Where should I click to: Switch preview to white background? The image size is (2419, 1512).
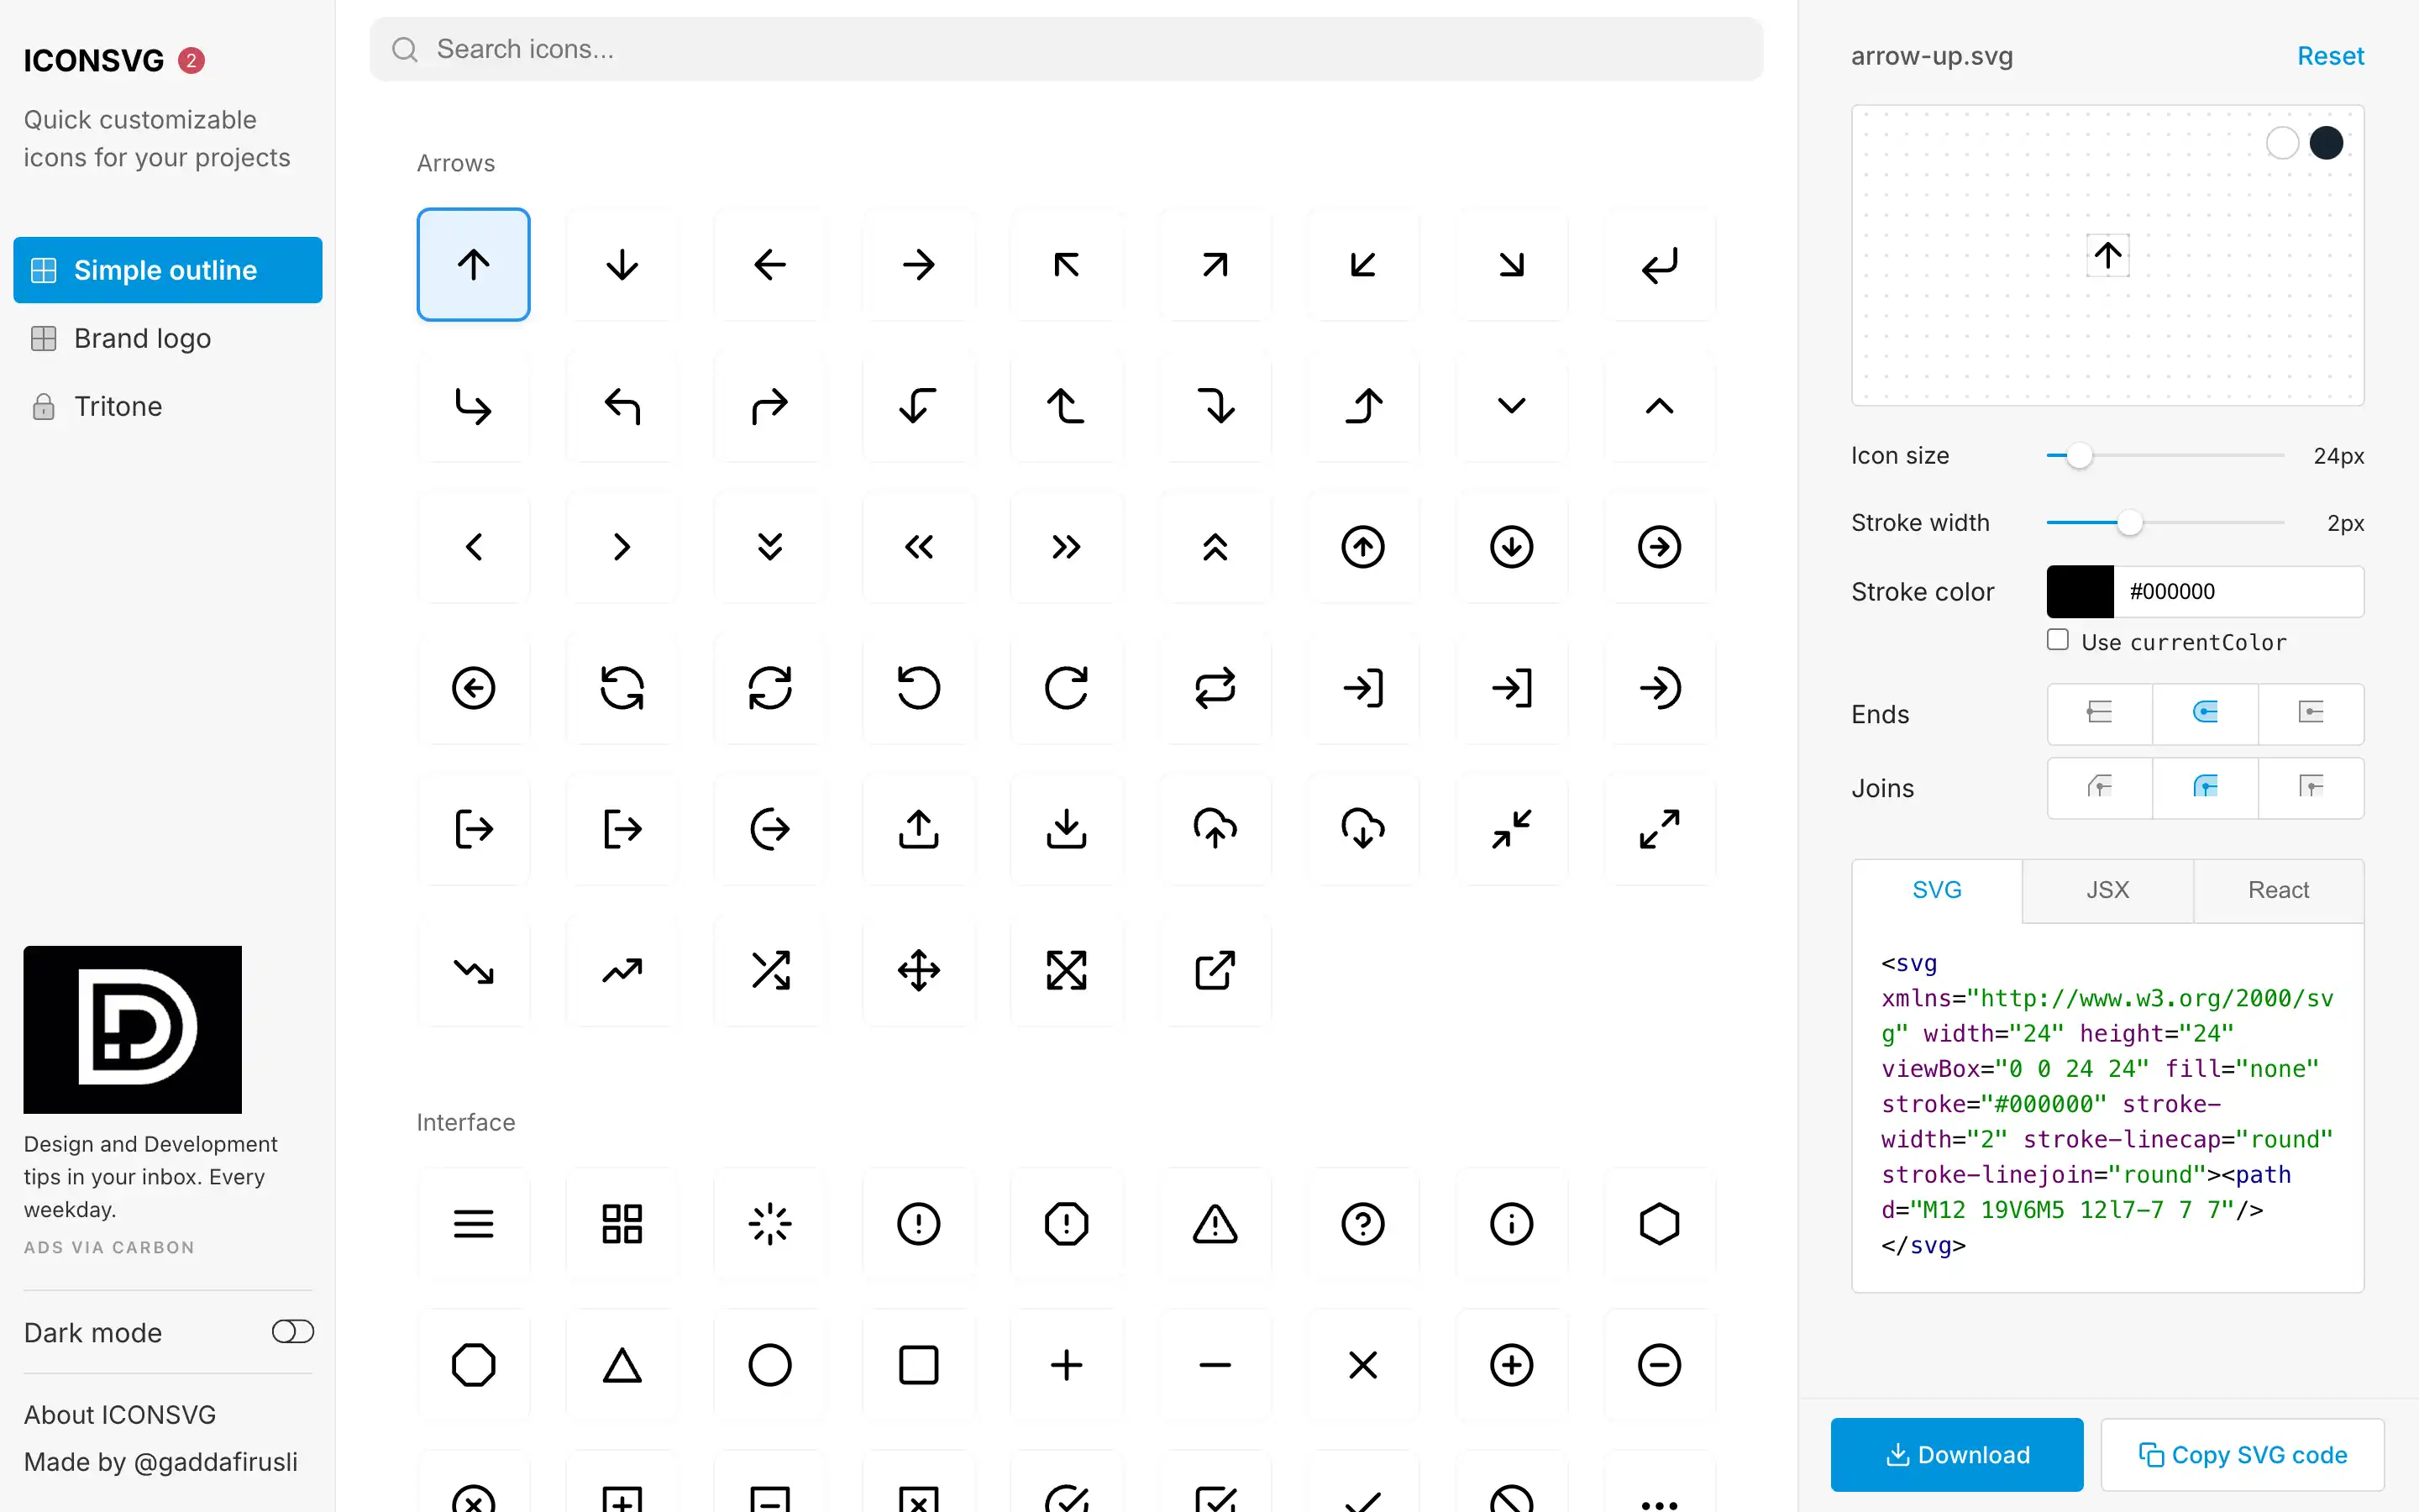pyautogui.click(x=2282, y=143)
